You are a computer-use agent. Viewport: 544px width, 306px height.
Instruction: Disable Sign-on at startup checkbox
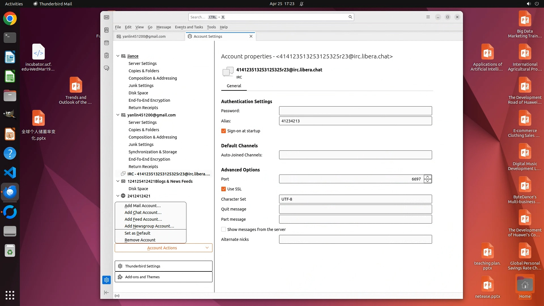(224, 131)
